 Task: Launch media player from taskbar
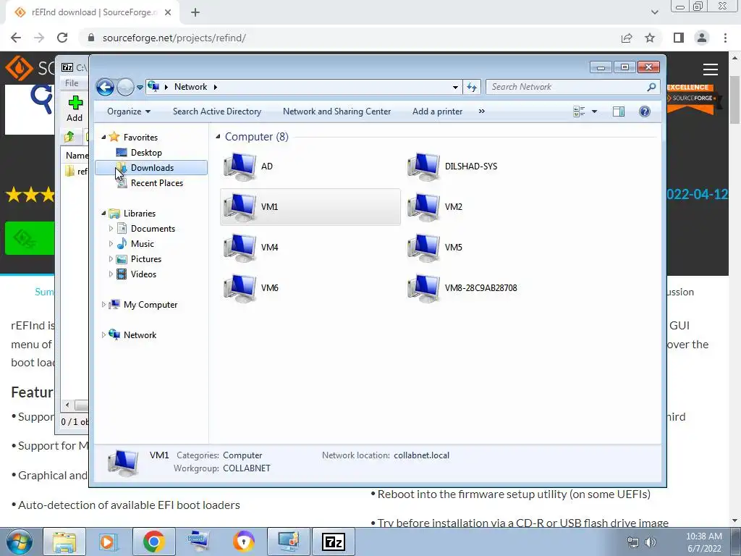108,542
